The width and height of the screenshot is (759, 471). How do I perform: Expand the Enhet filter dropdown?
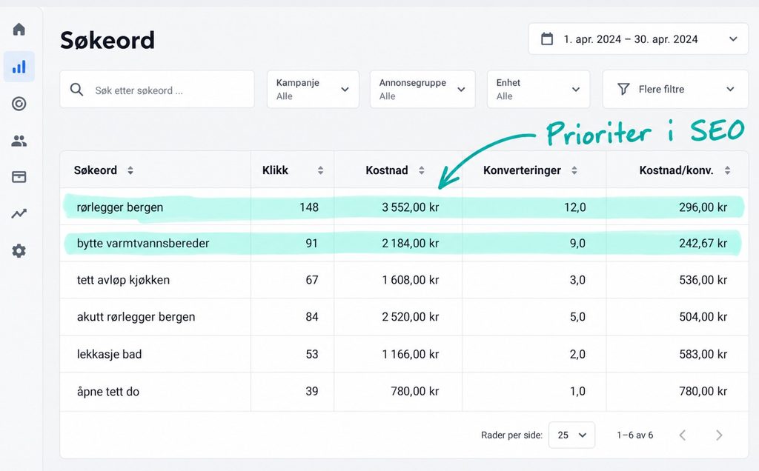point(538,90)
